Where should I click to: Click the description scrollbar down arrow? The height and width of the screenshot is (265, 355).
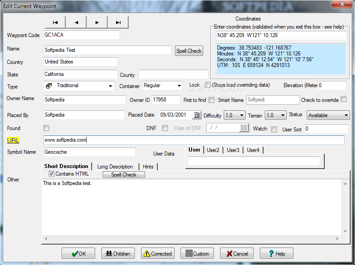click(345, 231)
